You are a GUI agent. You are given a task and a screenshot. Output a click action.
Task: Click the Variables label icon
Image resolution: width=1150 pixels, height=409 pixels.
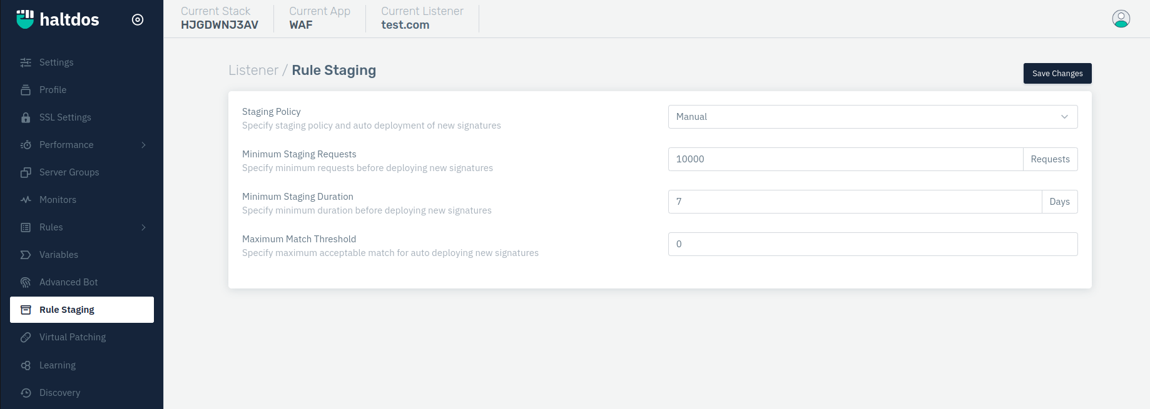26,255
